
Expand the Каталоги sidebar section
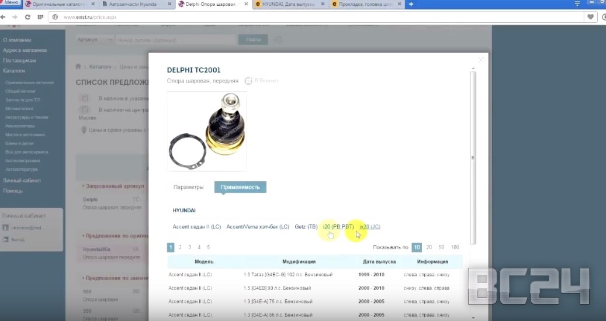[14, 71]
